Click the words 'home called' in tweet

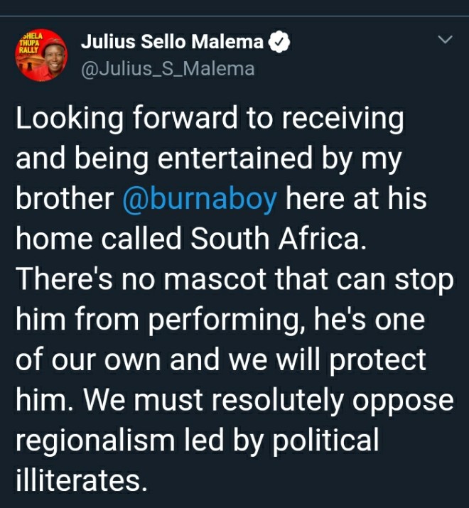[99, 239]
